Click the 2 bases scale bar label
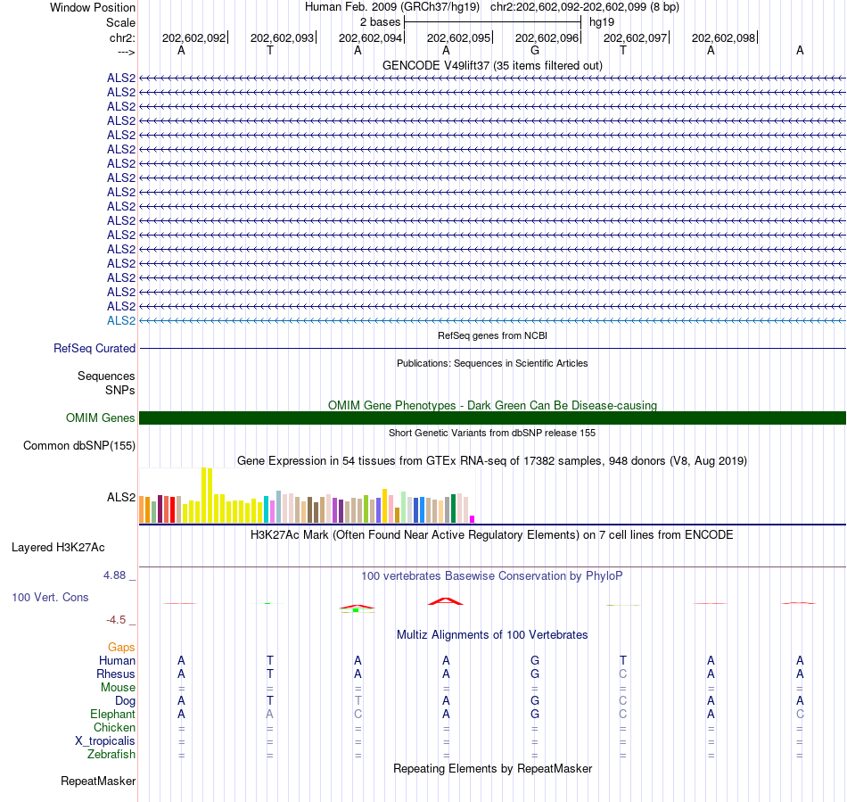Viewport: 847px width, 802px height. coord(381,22)
